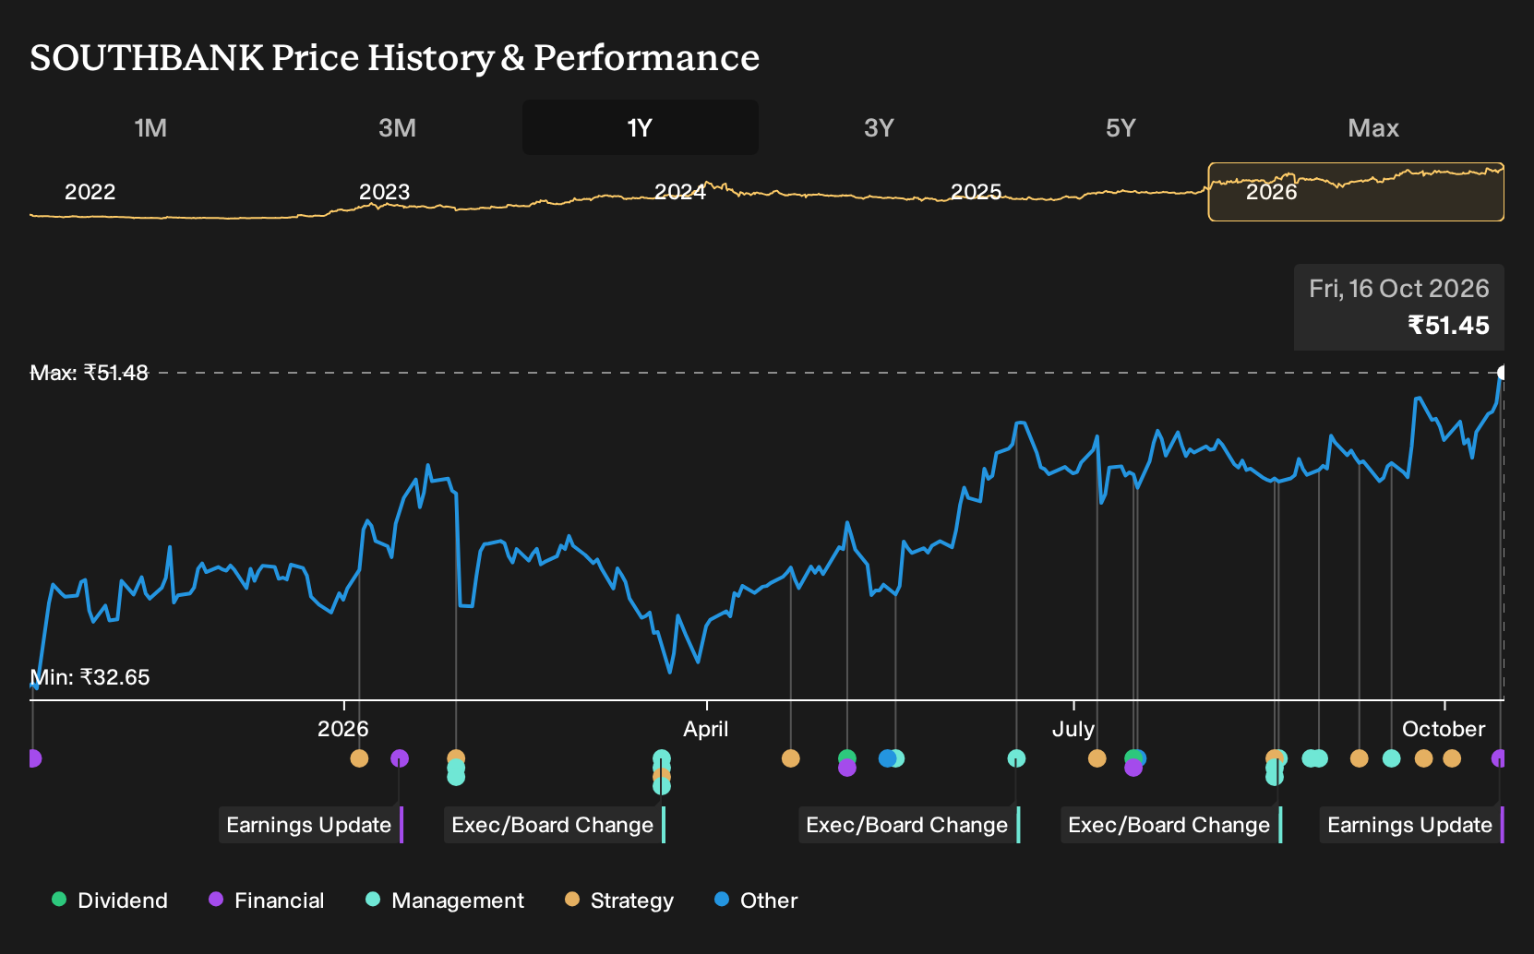Click the Max: ₹51.48 line label

tap(90, 373)
